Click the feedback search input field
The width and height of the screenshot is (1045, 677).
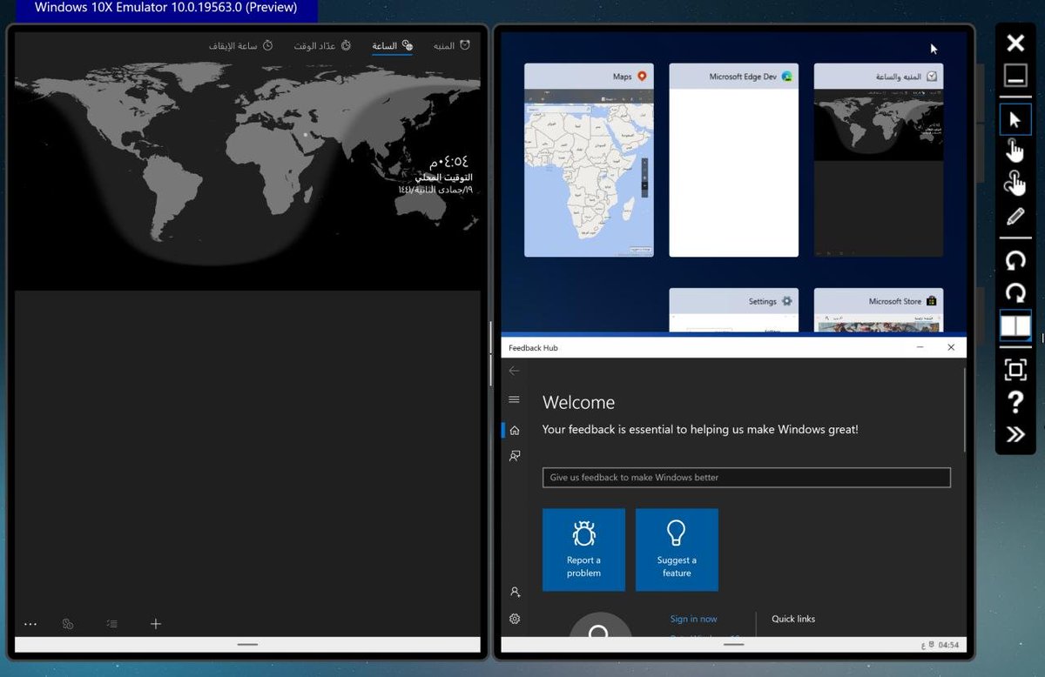coord(746,477)
